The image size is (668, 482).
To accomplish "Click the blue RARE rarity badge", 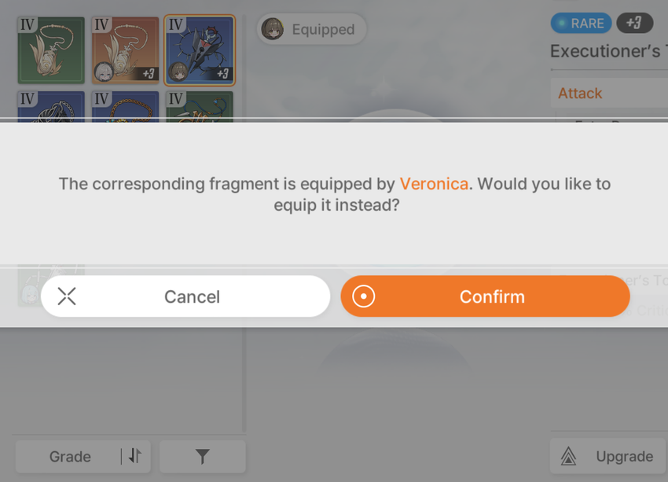I will pyautogui.click(x=581, y=24).
